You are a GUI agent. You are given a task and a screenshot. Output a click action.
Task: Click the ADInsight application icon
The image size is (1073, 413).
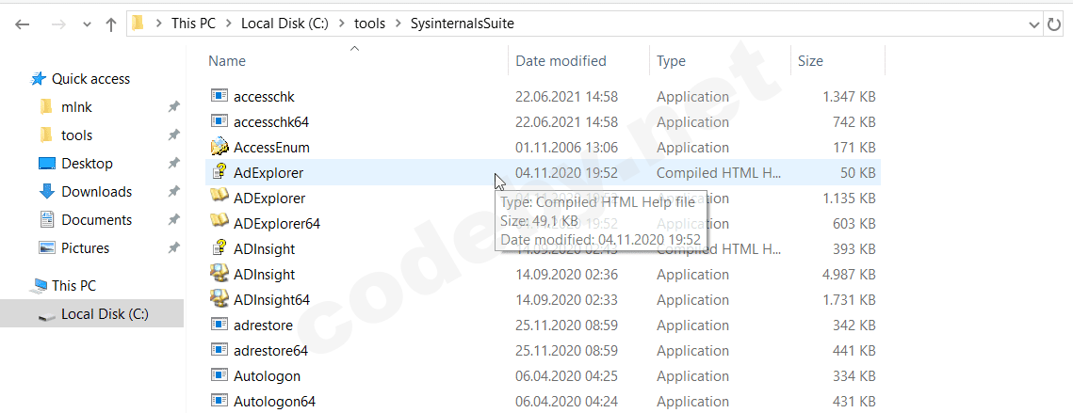[x=219, y=274]
